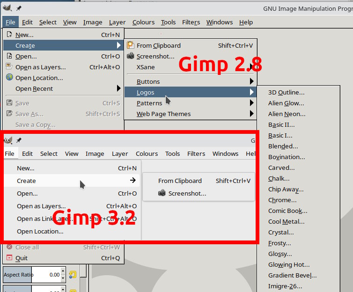
Task: Choose Alien Glow logo script
Action: click(x=286, y=103)
